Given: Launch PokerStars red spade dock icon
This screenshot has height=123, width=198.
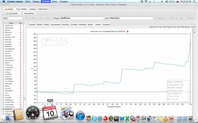Looking at the screenshot, I should click(105, 118).
